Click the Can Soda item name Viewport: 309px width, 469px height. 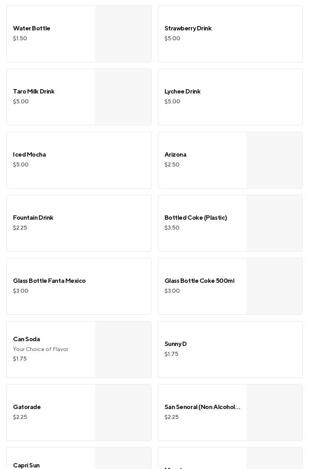[x=26, y=339]
